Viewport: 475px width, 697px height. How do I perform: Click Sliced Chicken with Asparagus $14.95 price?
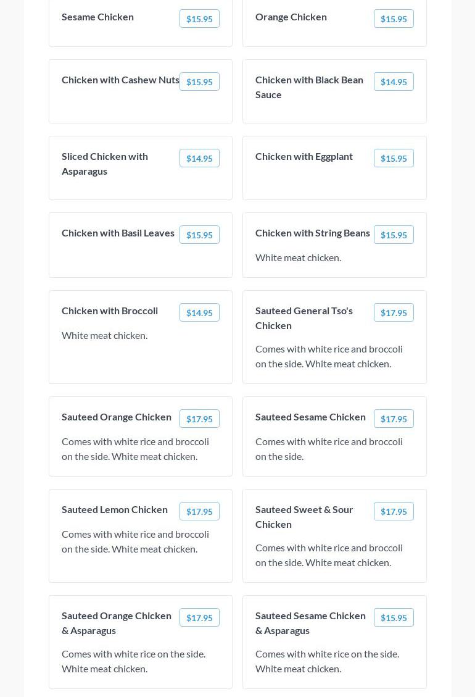click(x=199, y=158)
